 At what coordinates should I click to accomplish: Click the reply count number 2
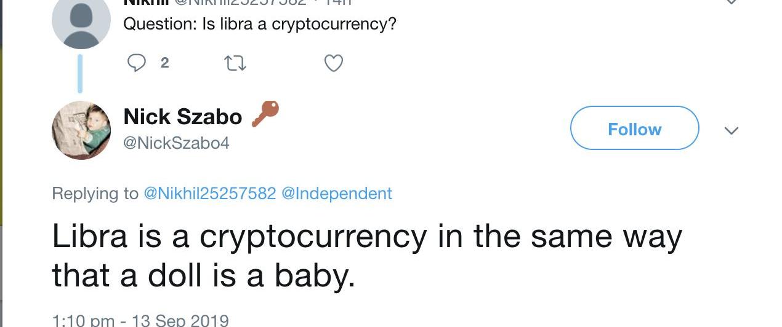(164, 63)
